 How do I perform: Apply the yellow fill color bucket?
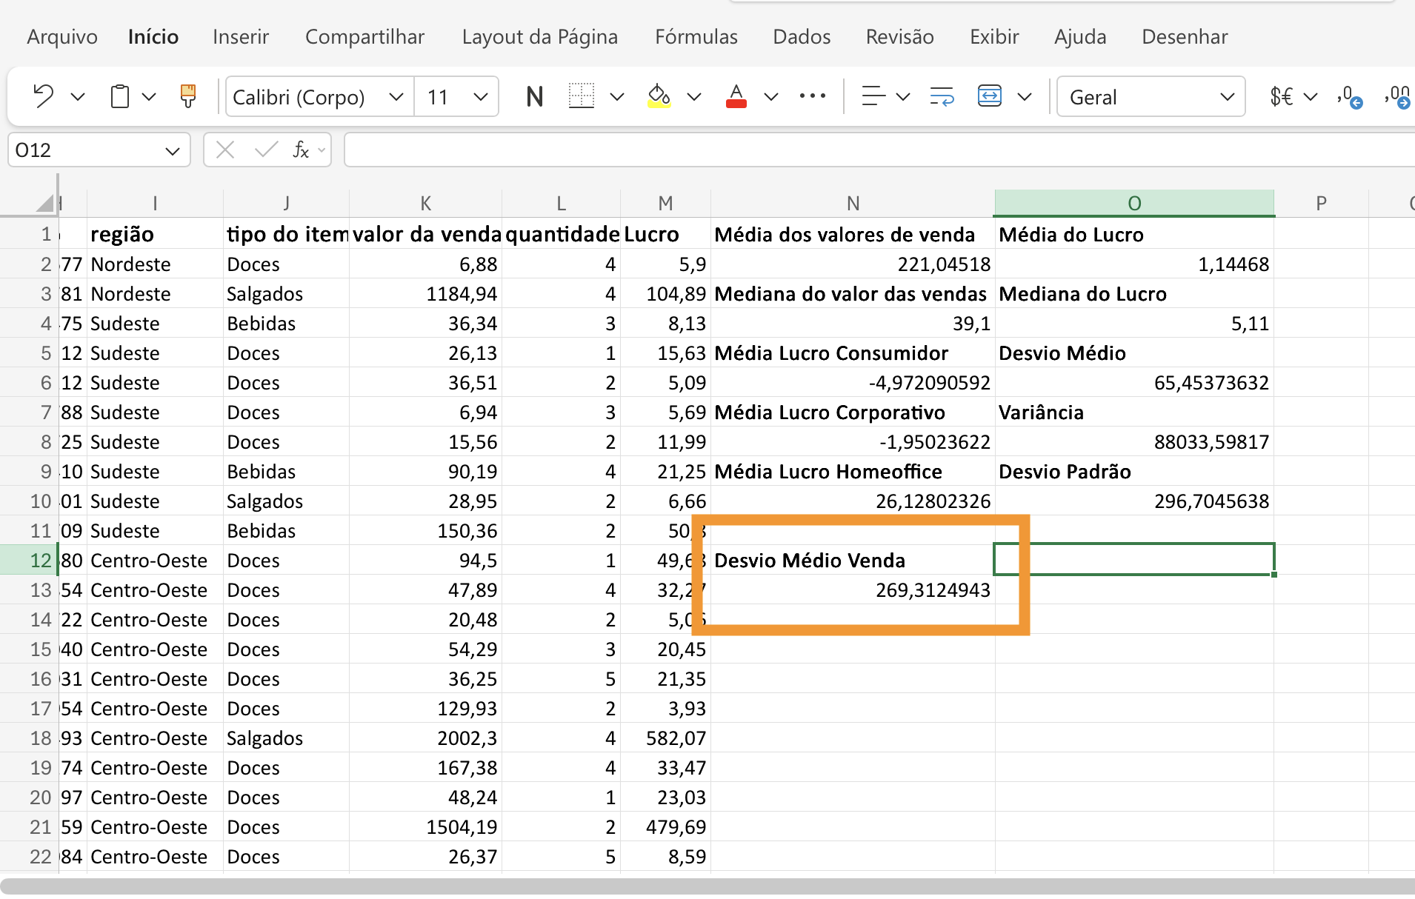pyautogui.click(x=659, y=96)
